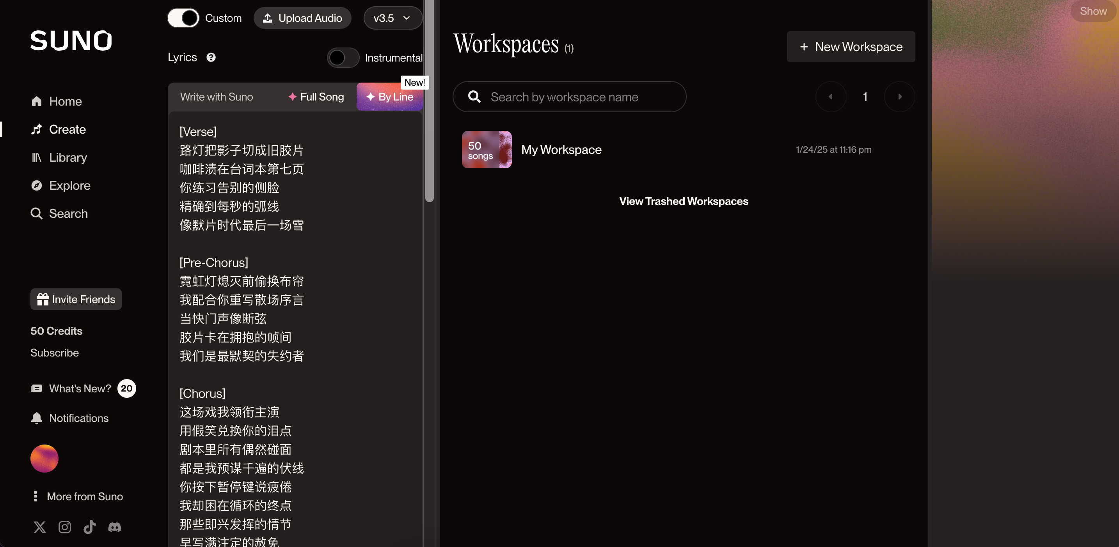
Task: Click the Lyrics help question mark icon
Action: point(211,57)
